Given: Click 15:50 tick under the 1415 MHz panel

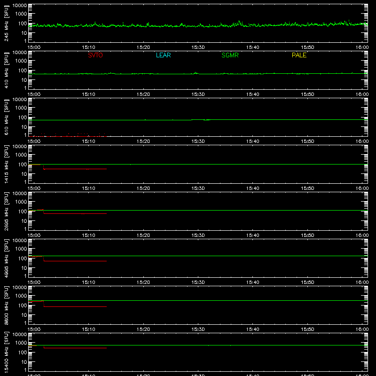Looking at the screenshot, I should click(307, 188).
